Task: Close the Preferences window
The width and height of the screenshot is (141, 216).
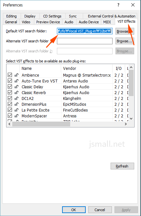Action: [133, 5]
